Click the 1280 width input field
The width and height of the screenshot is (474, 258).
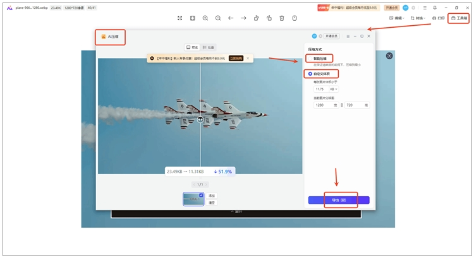click(x=326, y=105)
